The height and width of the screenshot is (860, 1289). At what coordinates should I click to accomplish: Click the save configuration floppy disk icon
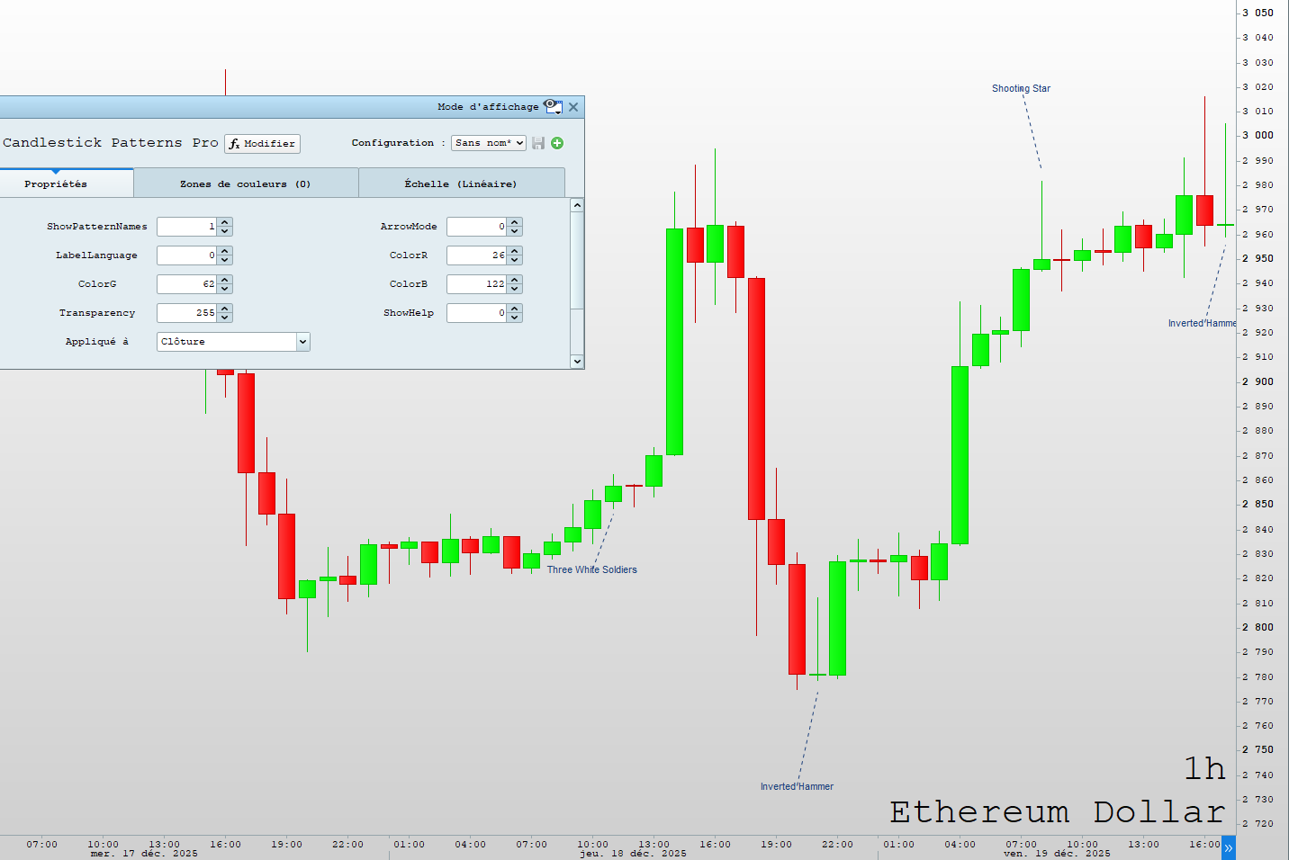pos(538,143)
